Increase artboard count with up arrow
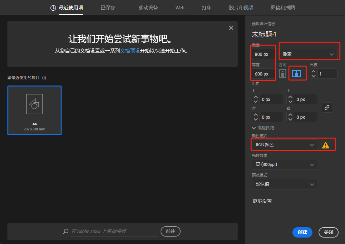The width and height of the screenshot is (345, 244). (x=313, y=72)
